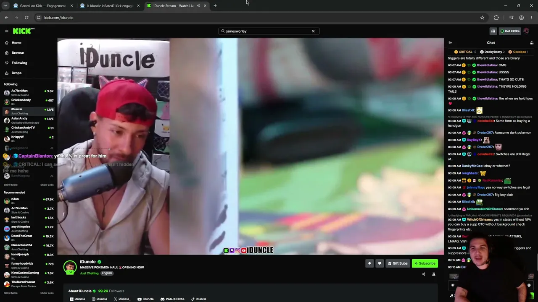Image resolution: width=538 pixels, height=302 pixels.
Task: Close the iDuncle Stream tab
Action: pyautogui.click(x=205, y=6)
